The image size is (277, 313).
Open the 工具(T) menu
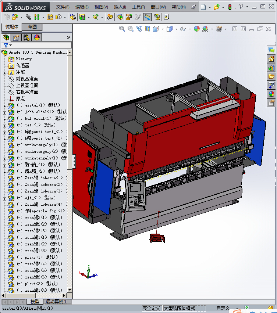pyautogui.click(x=138, y=7)
